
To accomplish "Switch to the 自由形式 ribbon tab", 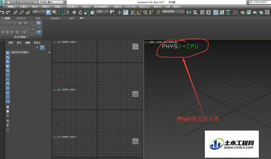I will click(21, 18).
